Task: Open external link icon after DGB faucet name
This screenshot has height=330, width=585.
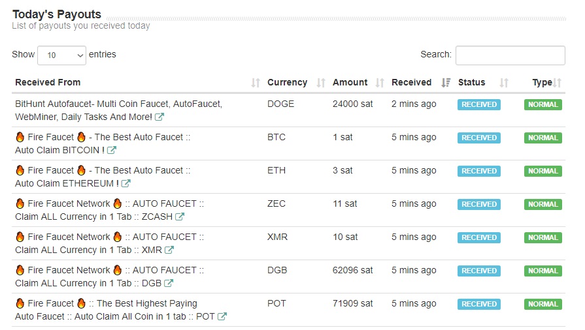Action: [168, 283]
